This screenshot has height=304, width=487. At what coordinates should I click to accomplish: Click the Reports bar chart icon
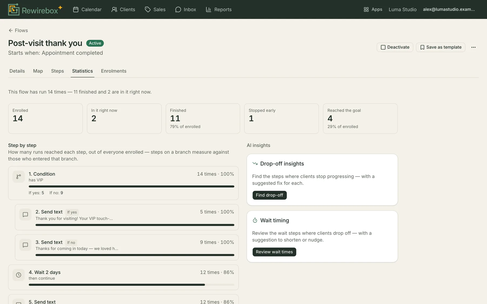(208, 9)
